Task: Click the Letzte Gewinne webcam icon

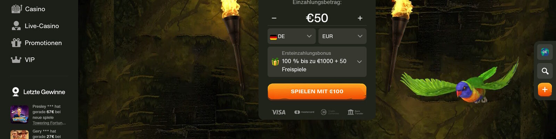Action: click(x=16, y=92)
